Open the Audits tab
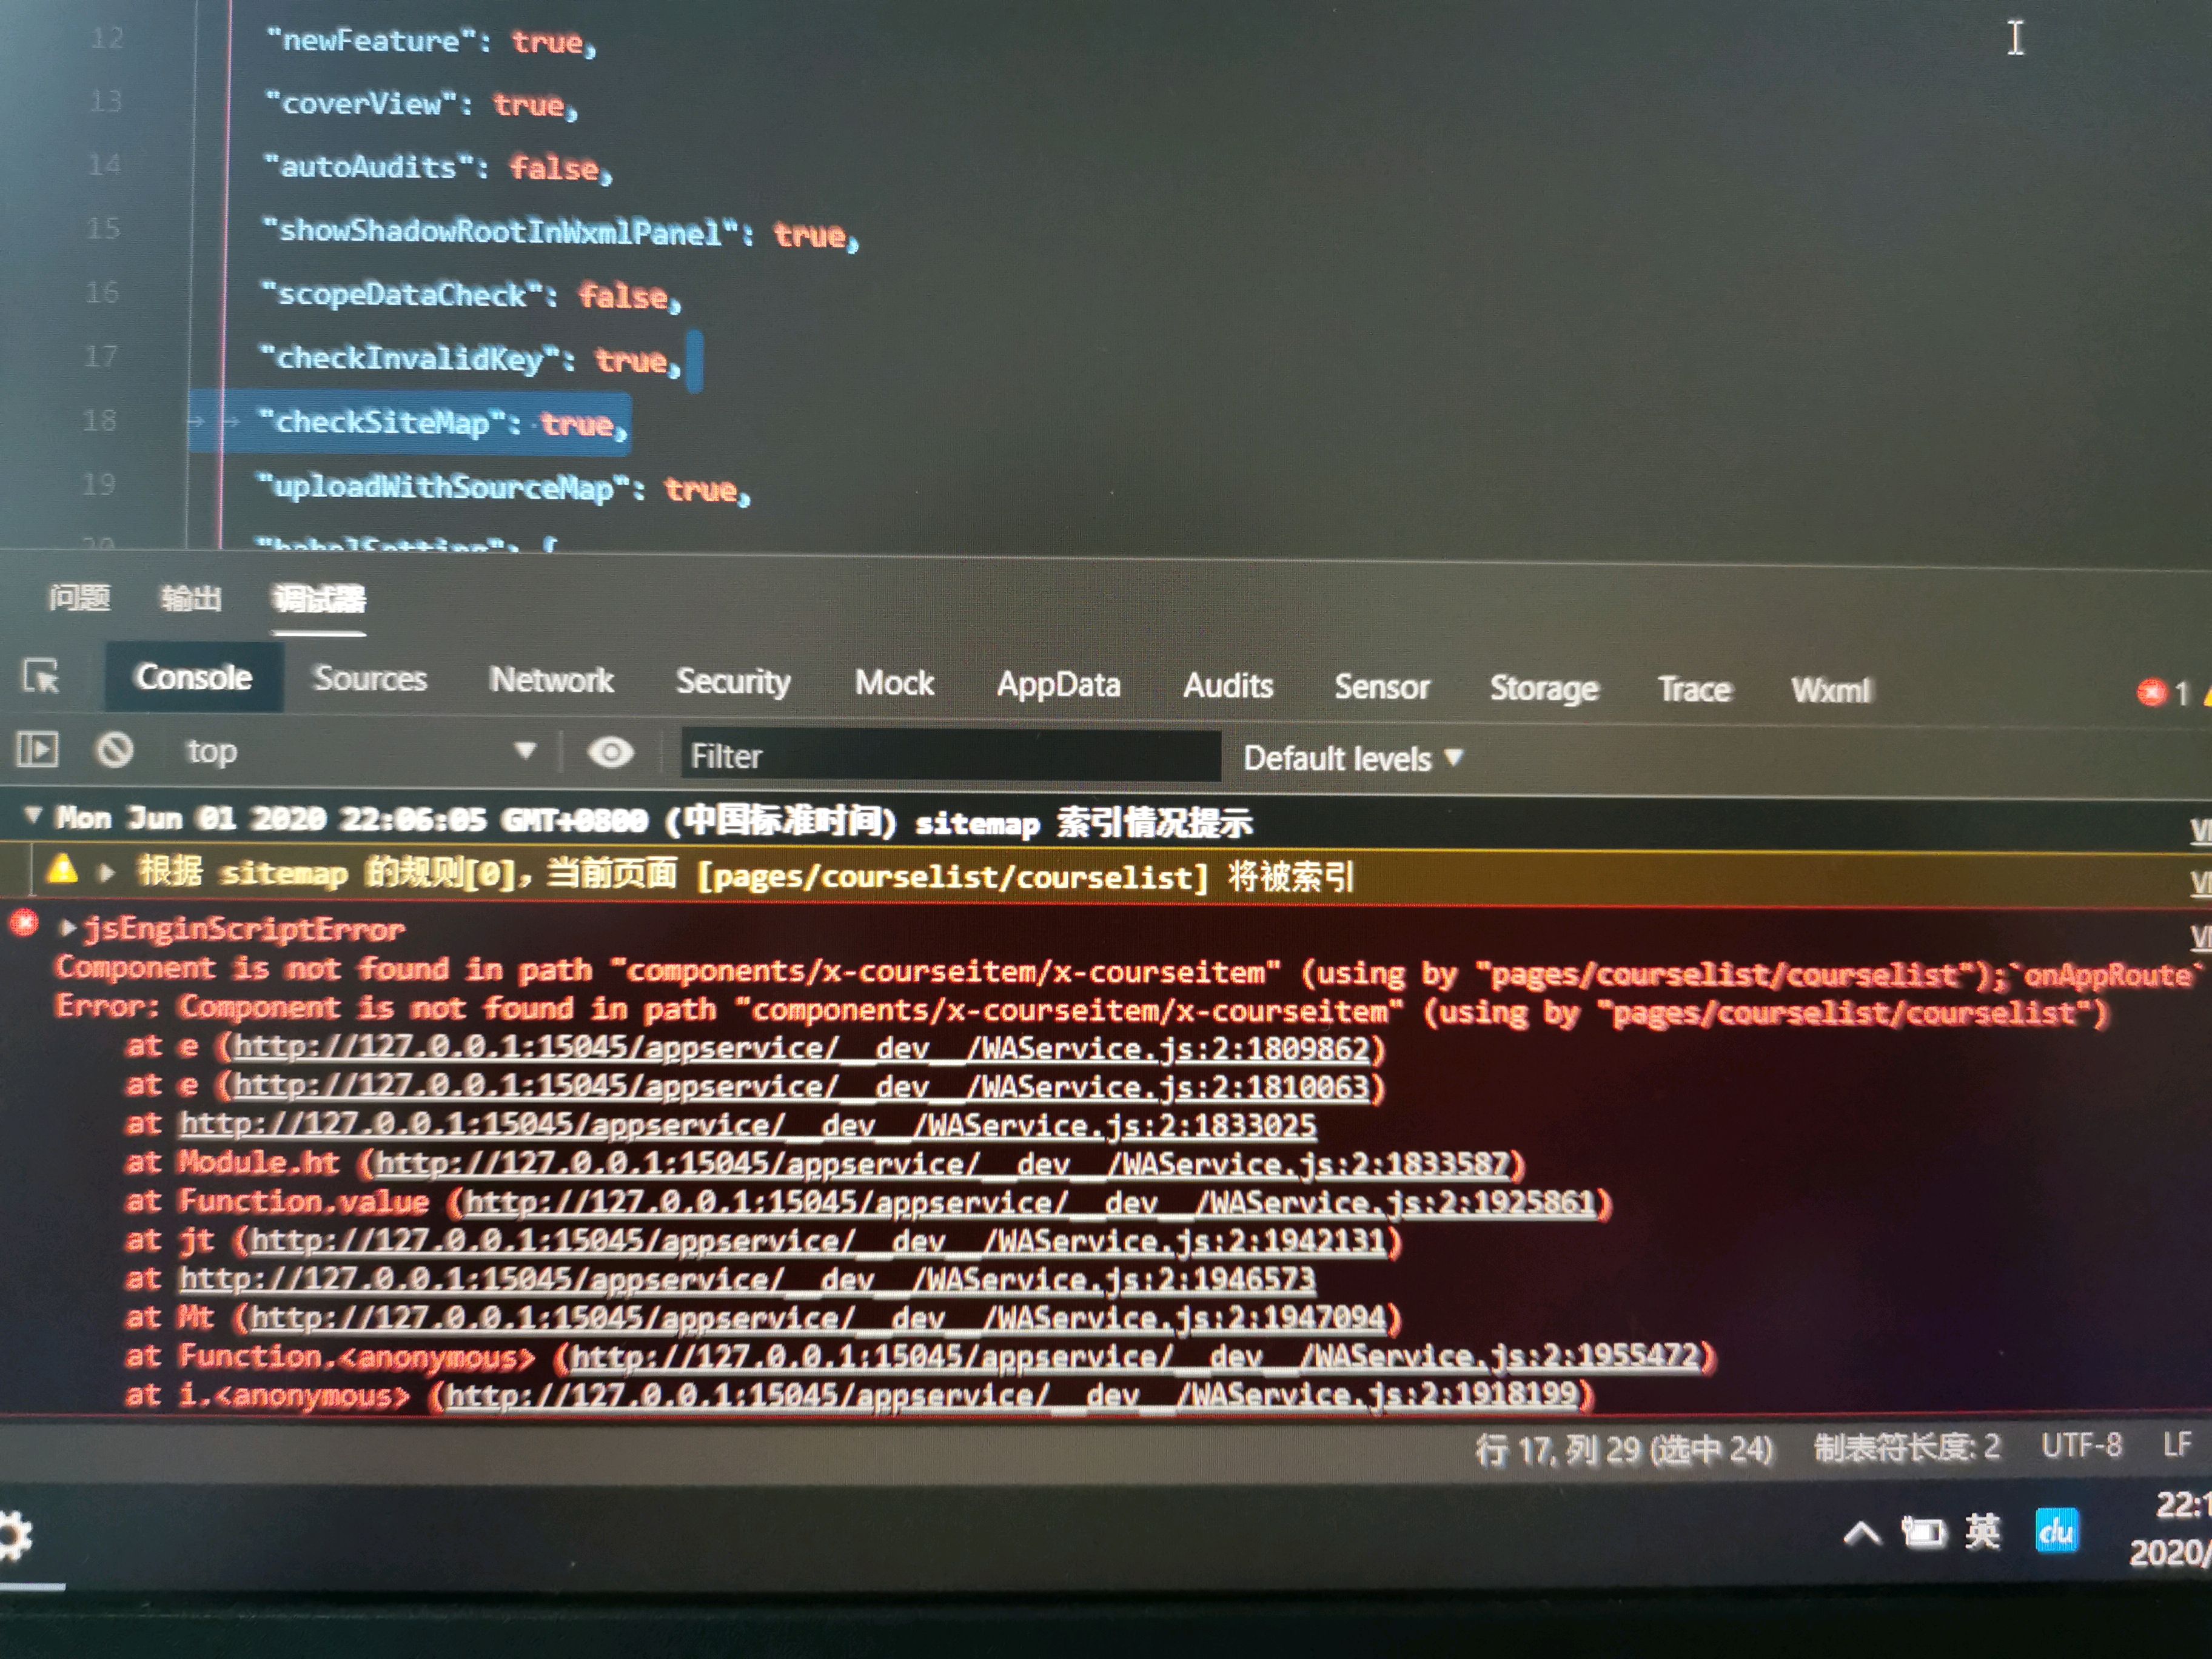 tap(1228, 686)
